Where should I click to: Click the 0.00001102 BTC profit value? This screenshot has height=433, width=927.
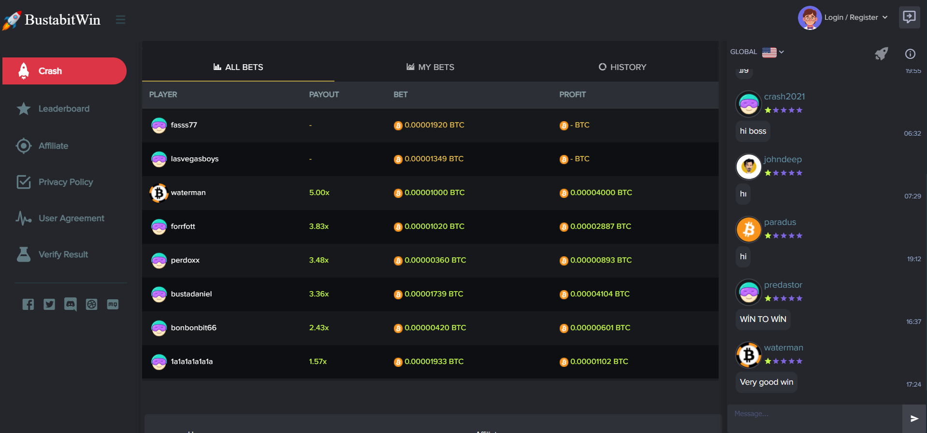coord(599,362)
